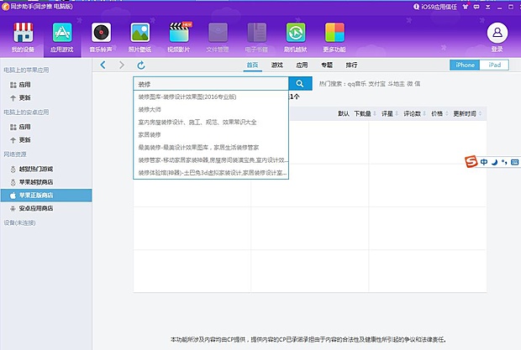Switch device filter to iPad
This screenshot has width=521, height=350.
pyautogui.click(x=495, y=65)
